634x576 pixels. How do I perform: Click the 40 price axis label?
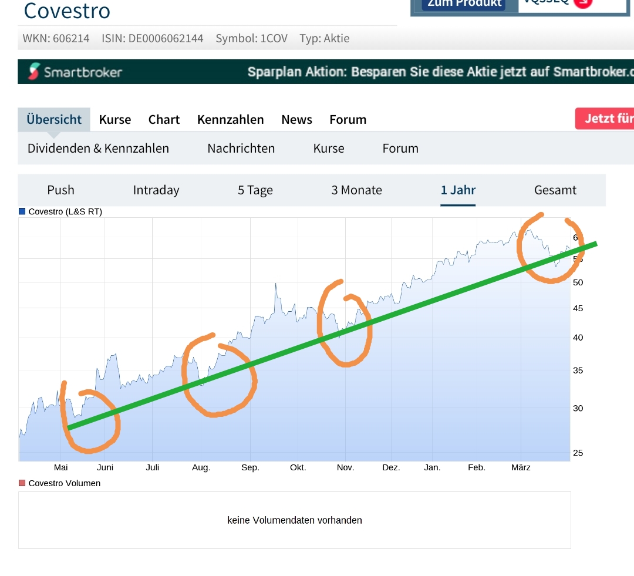coord(578,338)
